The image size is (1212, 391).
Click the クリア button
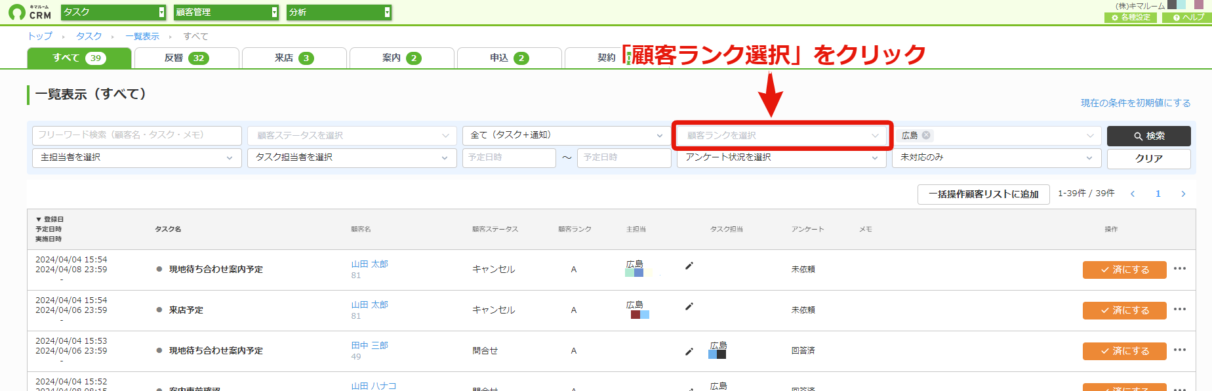pyautogui.click(x=1149, y=159)
